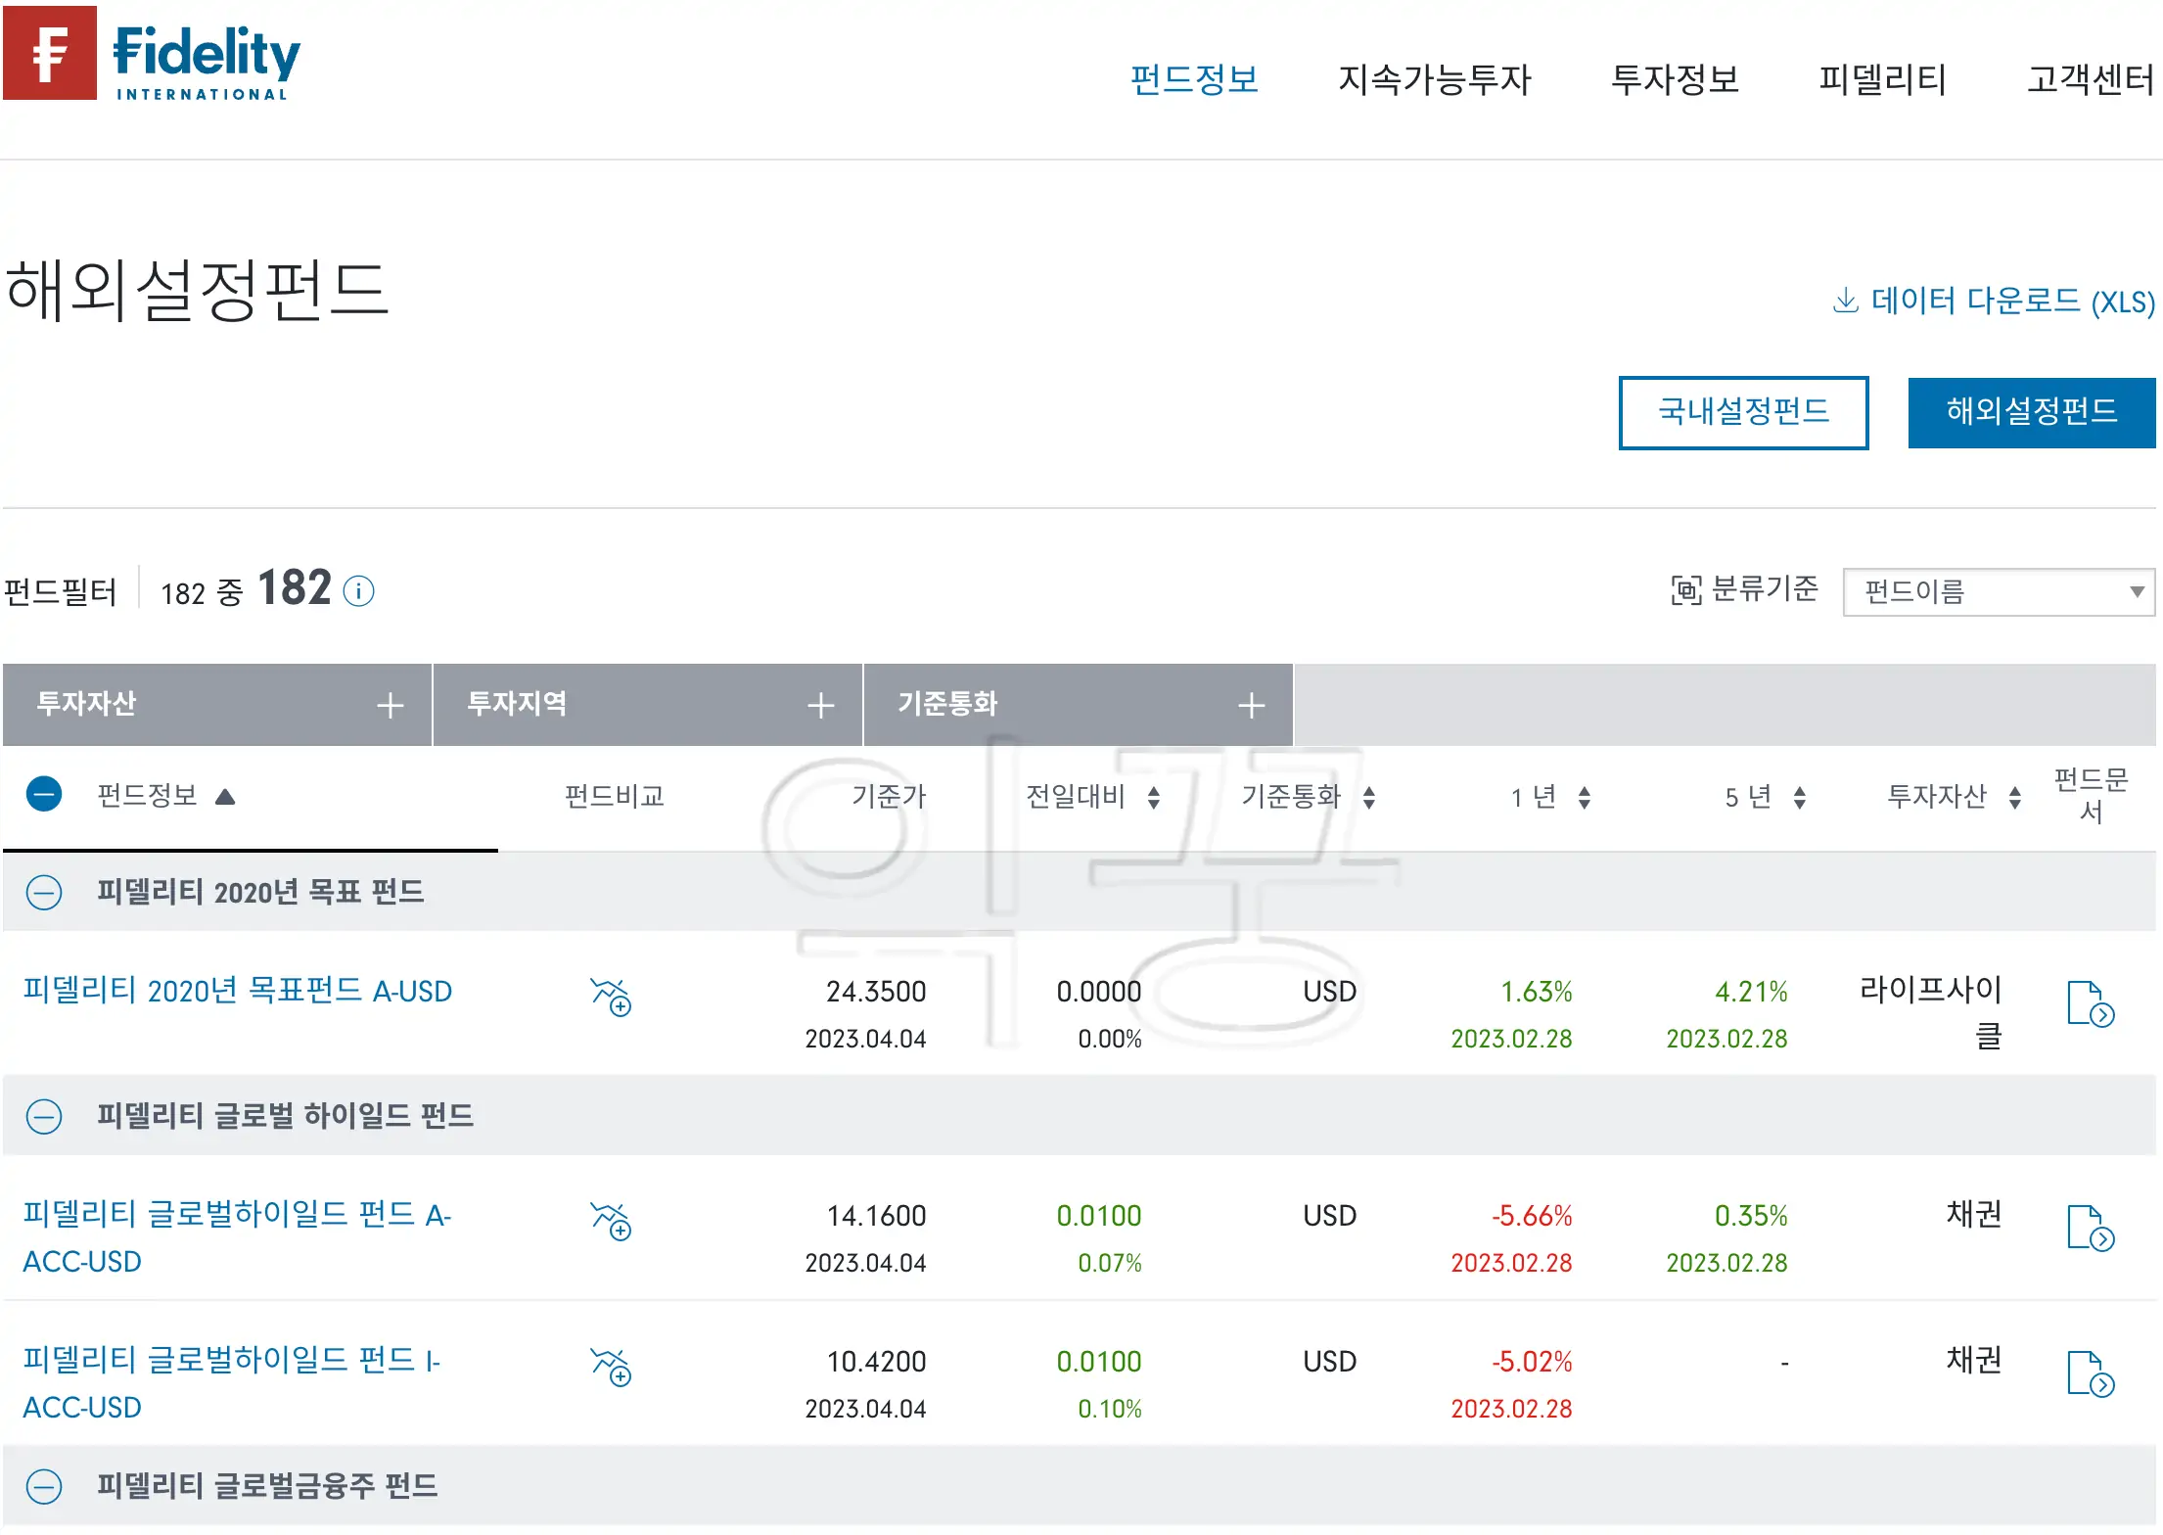The image size is (2163, 1535).
Task: Collapse the 피델리티 2020년 목표 펀드 group
Action: [44, 893]
